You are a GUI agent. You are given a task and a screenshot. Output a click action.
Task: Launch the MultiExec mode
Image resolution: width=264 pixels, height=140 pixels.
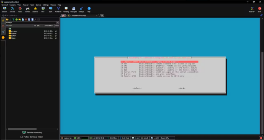point(58,9)
